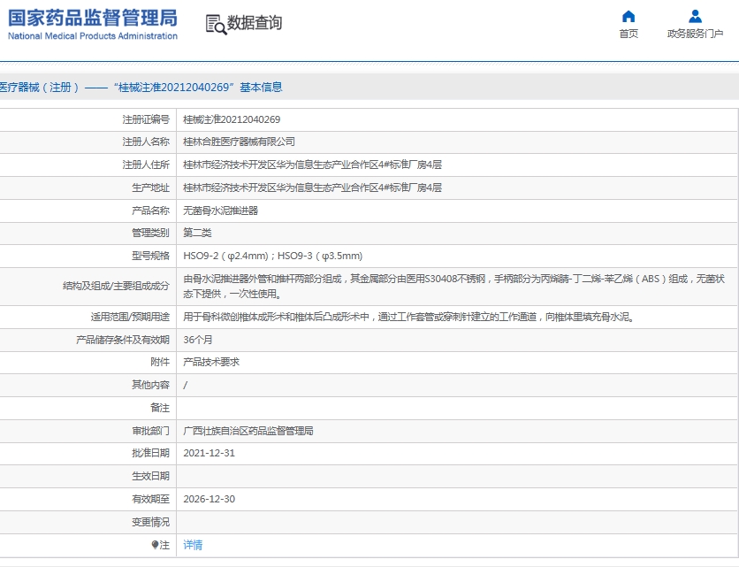Click the 管理类别 label
Screen dimensions: 739x567
tap(150, 233)
